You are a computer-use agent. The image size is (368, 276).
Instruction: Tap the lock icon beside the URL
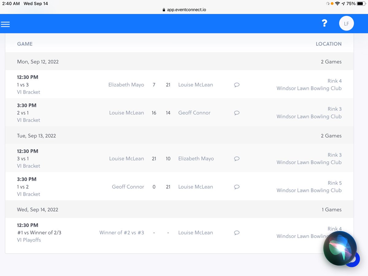point(164,10)
